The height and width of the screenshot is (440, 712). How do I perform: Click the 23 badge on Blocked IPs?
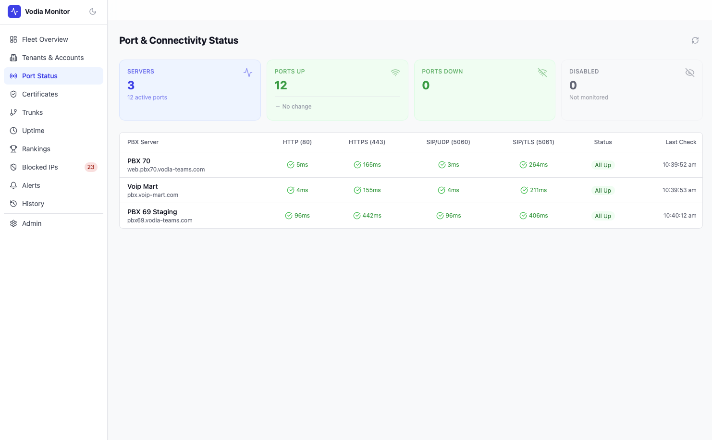(91, 167)
